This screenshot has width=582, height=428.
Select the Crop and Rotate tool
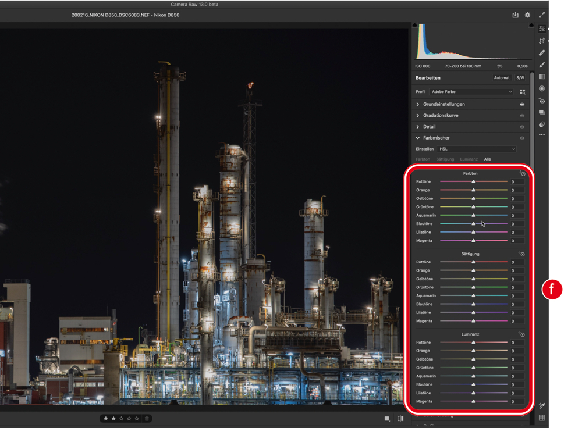point(542,41)
